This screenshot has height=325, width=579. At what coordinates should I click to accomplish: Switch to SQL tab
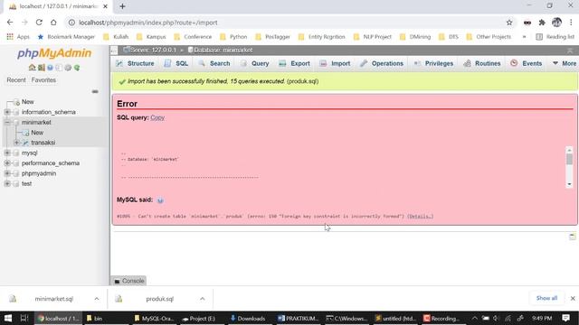176,63
